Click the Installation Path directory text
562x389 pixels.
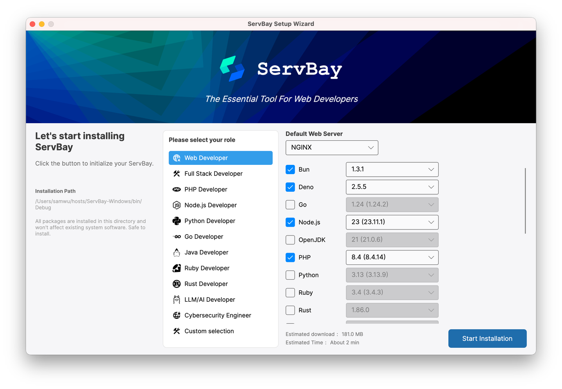tap(88, 204)
